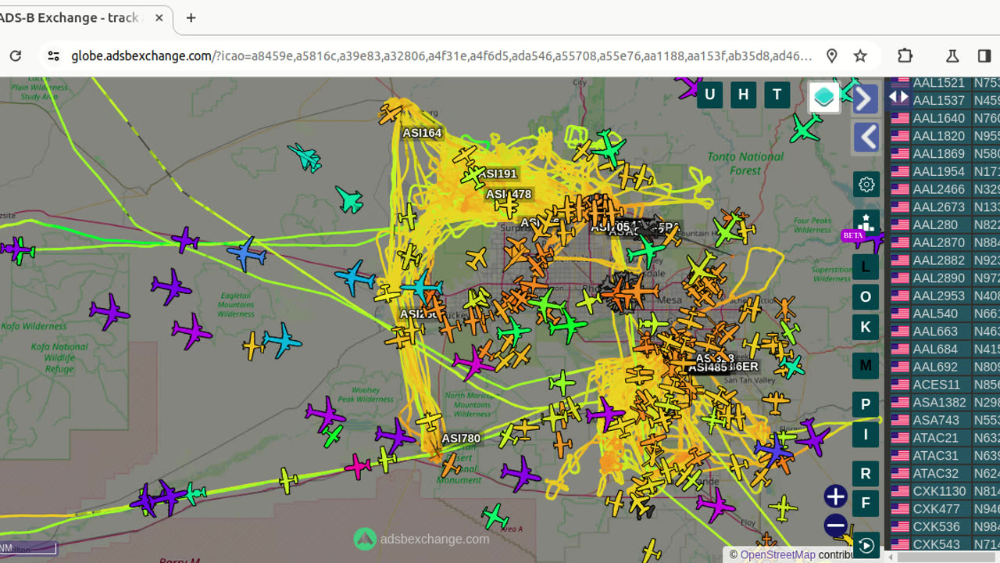Select the CXK543 row in aircraft list

coord(944,544)
